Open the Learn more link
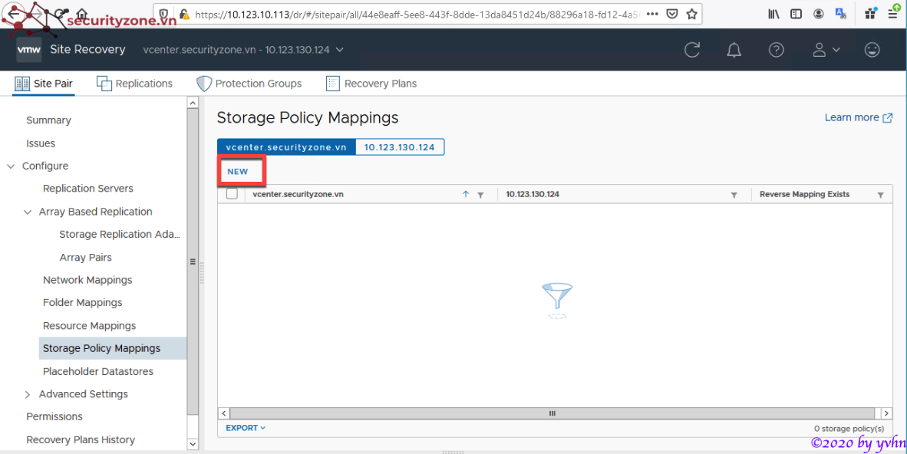This screenshot has height=454, width=907. coord(859,117)
